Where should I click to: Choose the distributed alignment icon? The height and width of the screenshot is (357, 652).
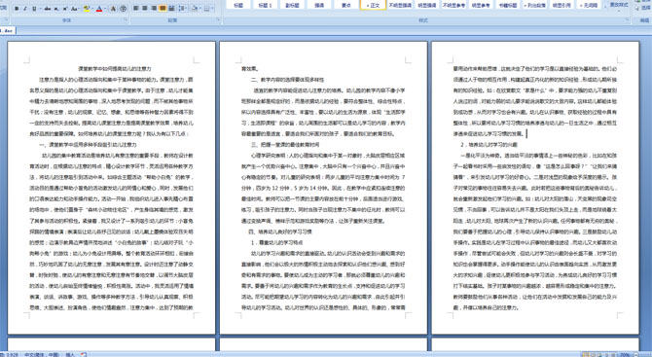point(171,9)
